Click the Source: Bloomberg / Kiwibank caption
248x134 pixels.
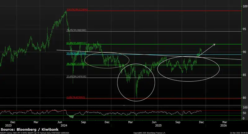pos(29,130)
